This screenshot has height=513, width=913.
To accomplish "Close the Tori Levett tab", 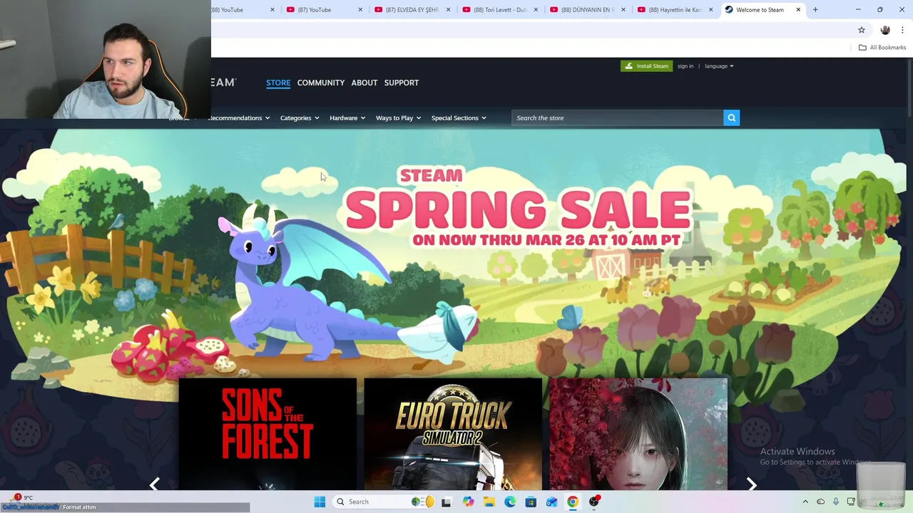I will point(535,10).
